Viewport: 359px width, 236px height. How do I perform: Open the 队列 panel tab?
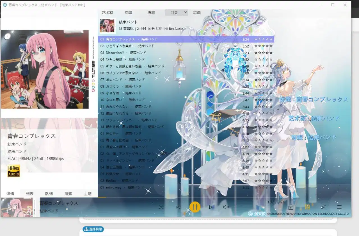point(49,194)
